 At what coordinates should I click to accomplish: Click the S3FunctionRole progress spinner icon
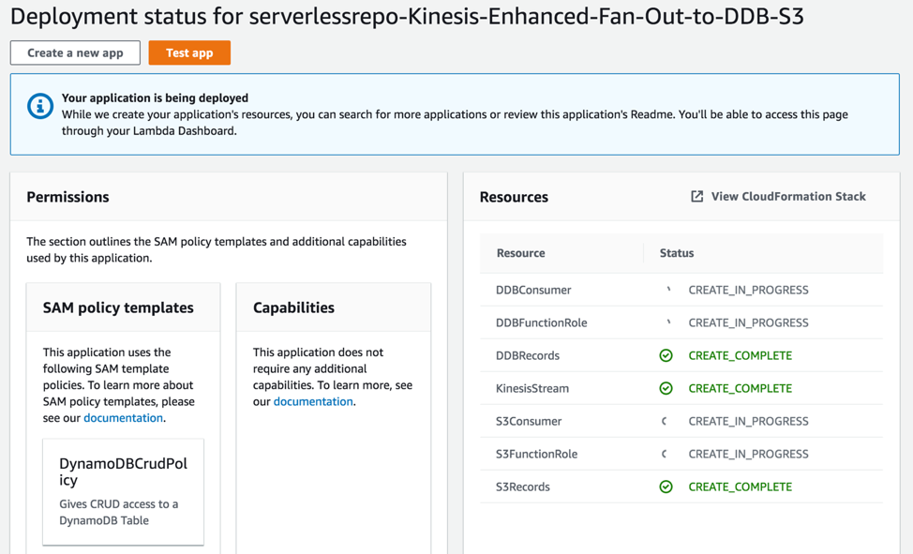tap(665, 454)
